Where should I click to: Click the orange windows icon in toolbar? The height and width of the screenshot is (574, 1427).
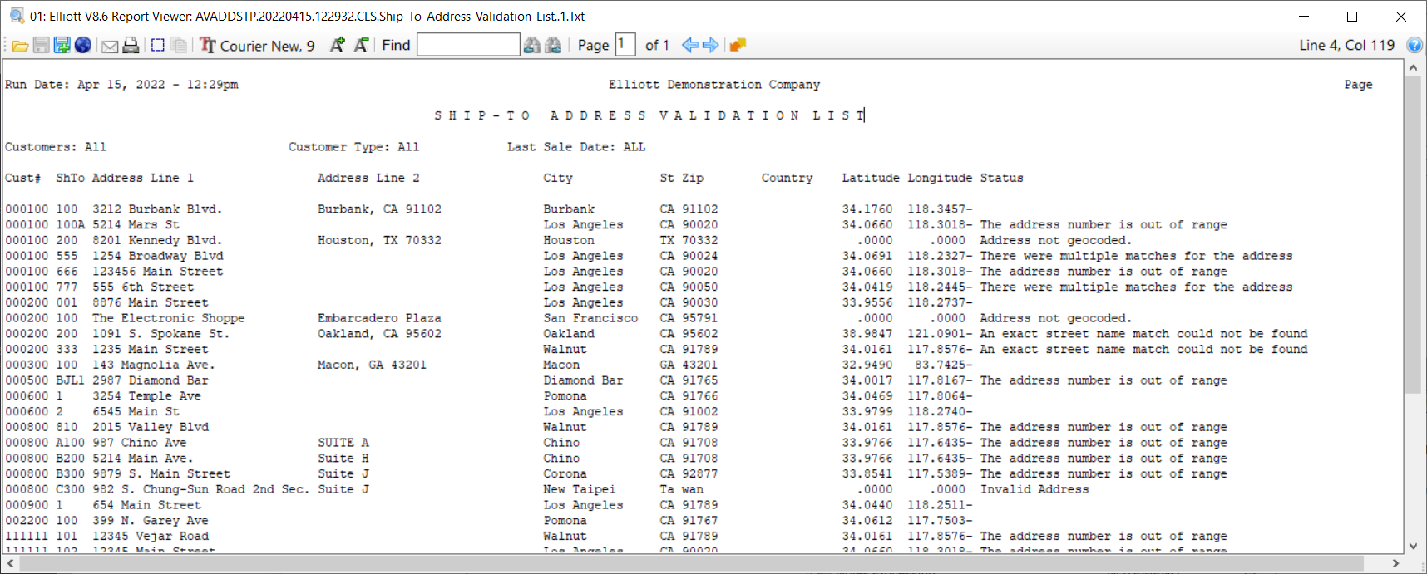(738, 45)
